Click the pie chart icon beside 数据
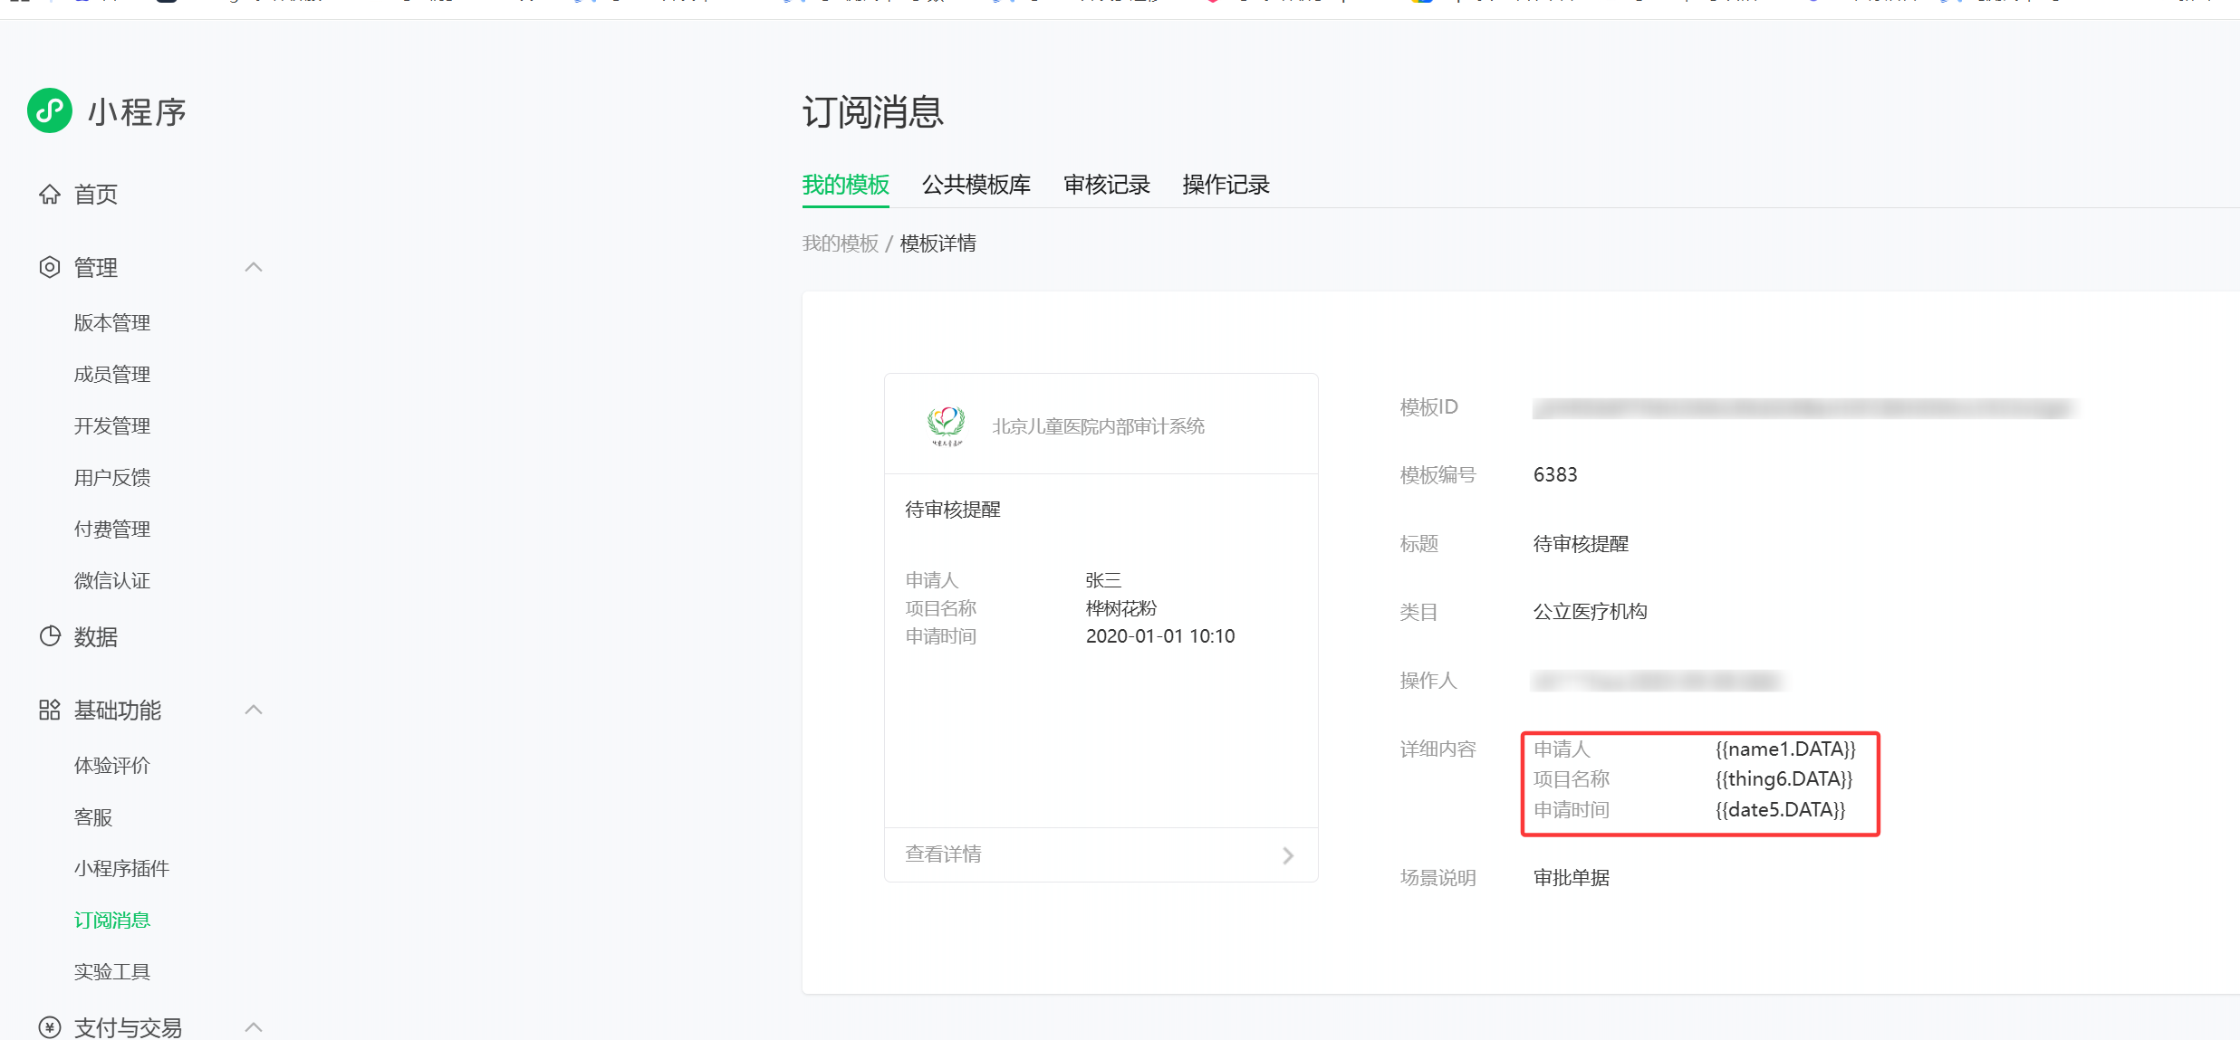 tap(50, 636)
